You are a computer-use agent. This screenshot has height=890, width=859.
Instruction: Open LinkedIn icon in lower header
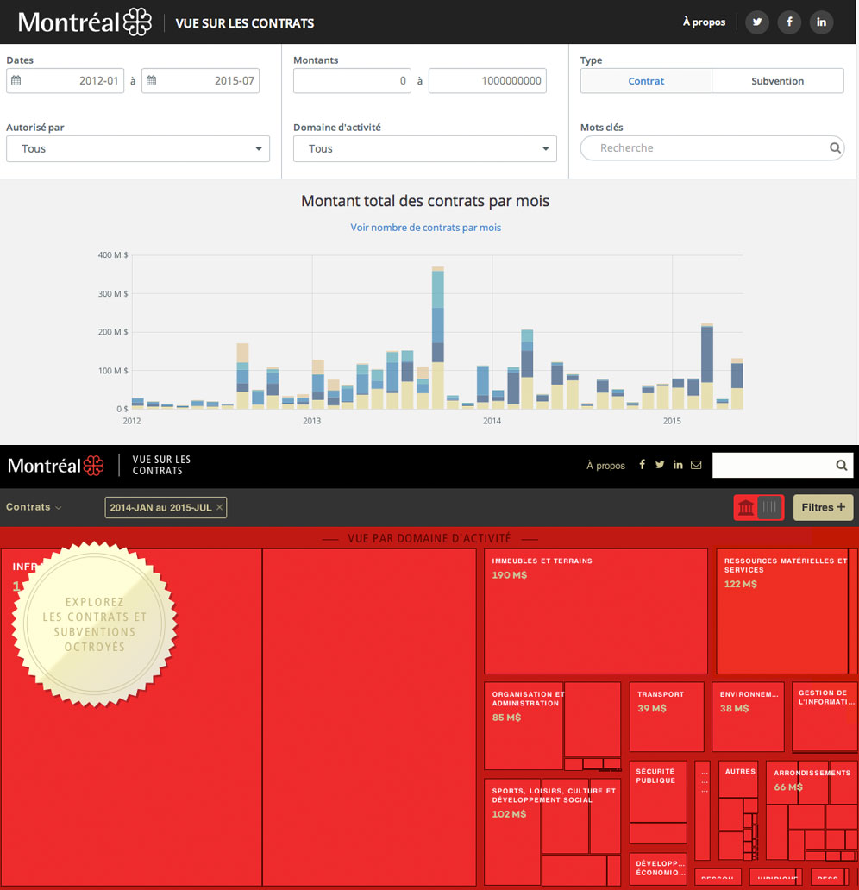(678, 464)
